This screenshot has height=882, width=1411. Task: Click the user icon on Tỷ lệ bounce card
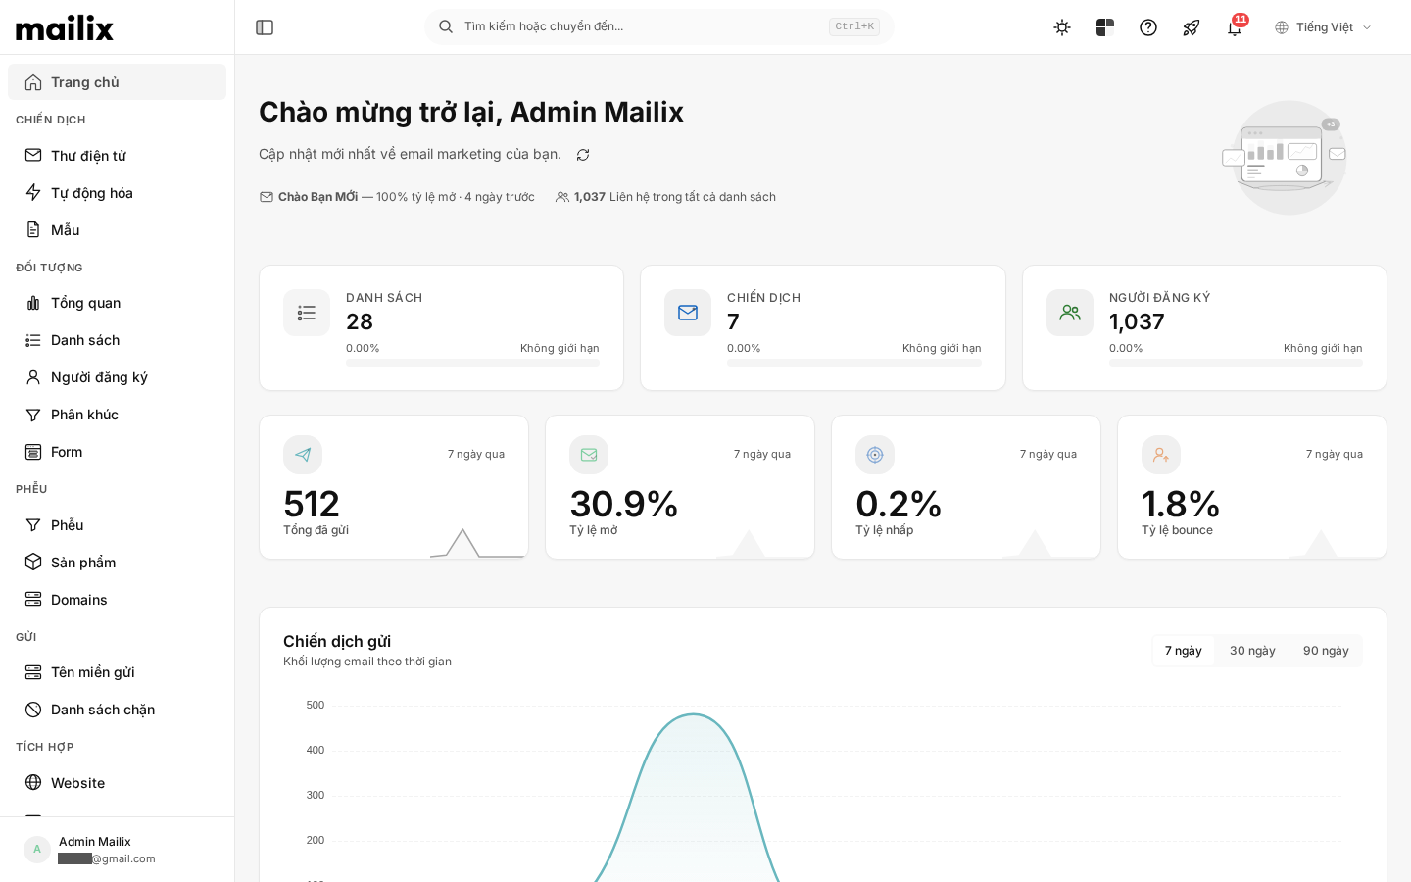(1161, 455)
